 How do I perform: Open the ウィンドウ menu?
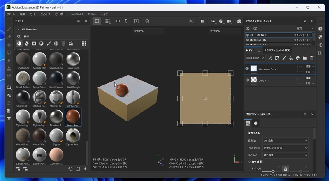45,14
